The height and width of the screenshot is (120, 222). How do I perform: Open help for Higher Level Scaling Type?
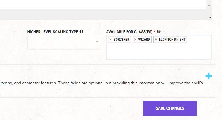click(81, 31)
